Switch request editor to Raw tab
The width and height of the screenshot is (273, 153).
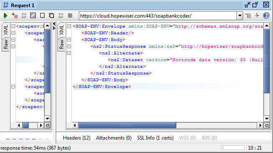pos(5,44)
